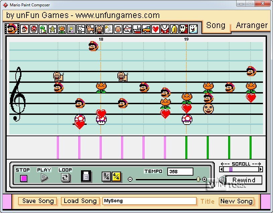Select the Star instrument icon
Viewport: 273px width, 213px height.
tap(53, 29)
